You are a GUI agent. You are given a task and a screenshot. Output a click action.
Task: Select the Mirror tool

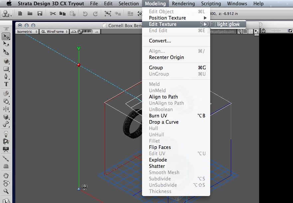tap(6, 109)
